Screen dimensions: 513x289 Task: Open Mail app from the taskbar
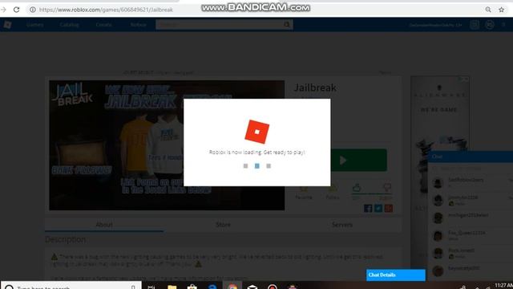[252, 287]
